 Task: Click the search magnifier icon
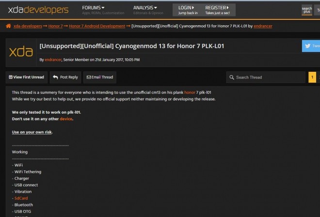(232, 78)
